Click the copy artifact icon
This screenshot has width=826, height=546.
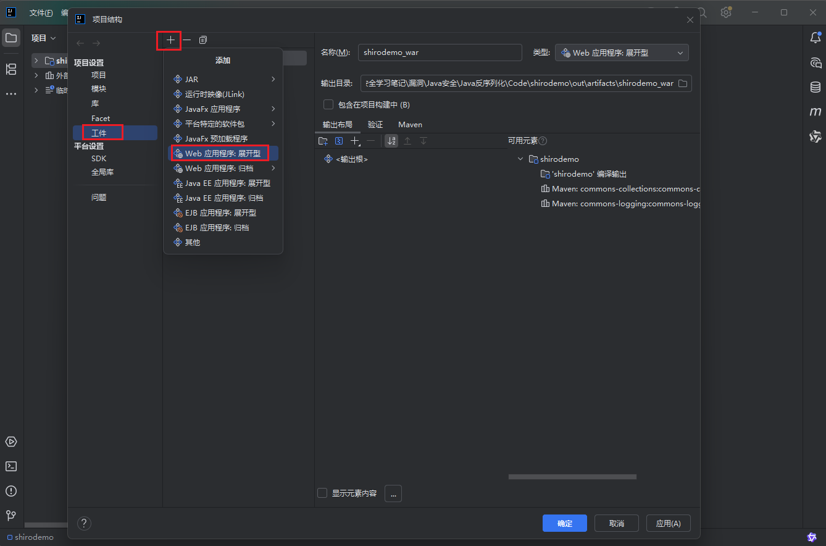203,40
